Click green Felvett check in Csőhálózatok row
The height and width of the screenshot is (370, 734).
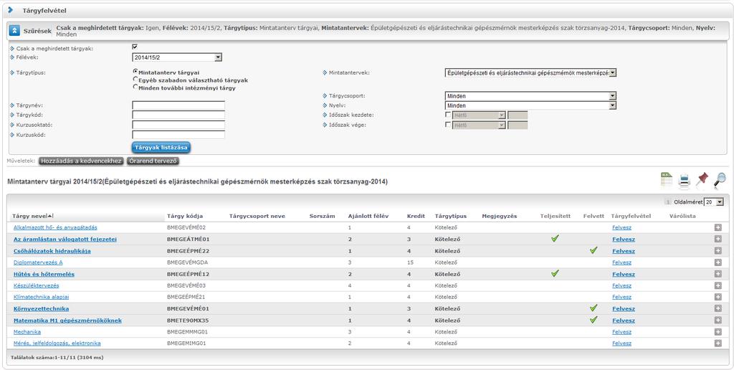click(594, 250)
